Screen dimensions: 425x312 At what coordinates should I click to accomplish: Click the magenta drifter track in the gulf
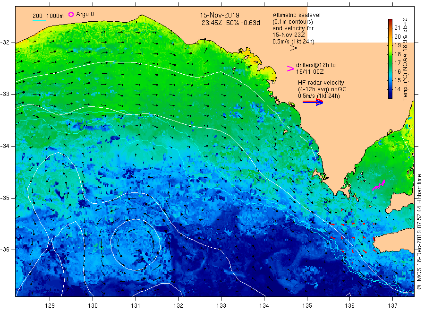(x=379, y=185)
